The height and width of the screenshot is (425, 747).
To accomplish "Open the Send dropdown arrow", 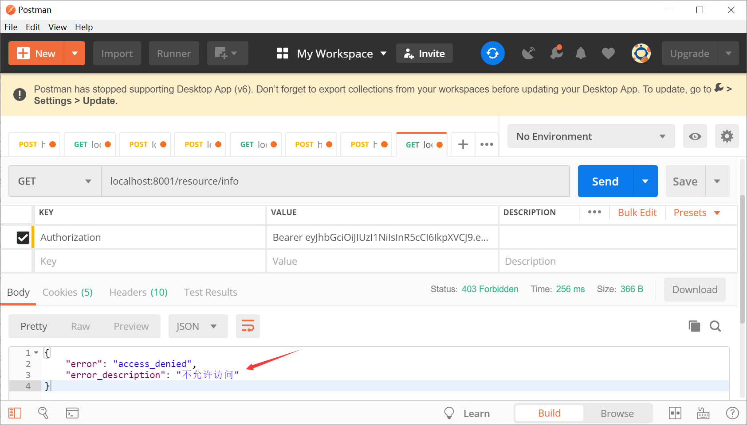I will 645,181.
